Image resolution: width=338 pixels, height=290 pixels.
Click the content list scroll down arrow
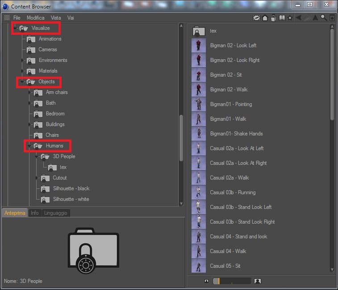click(x=332, y=270)
